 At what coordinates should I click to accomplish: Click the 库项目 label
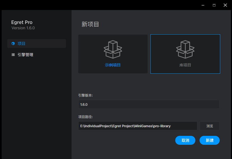(185, 65)
